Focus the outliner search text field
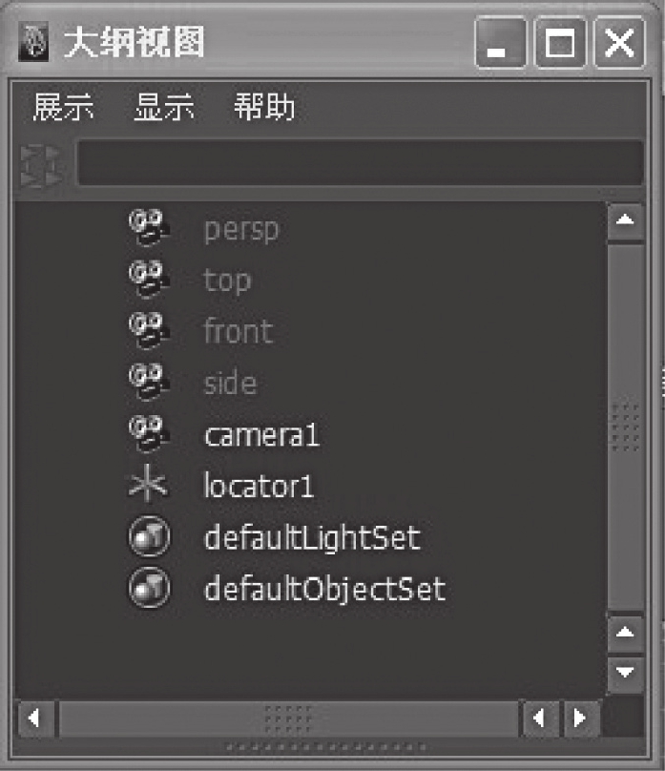The height and width of the screenshot is (771, 665). [361, 163]
